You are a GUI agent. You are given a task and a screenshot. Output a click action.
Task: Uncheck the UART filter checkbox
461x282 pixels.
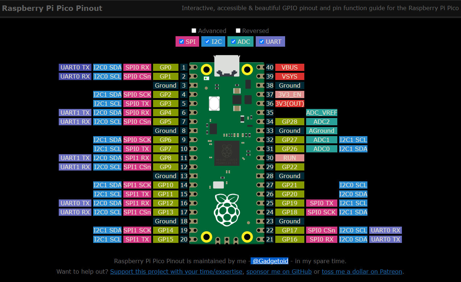262,42
